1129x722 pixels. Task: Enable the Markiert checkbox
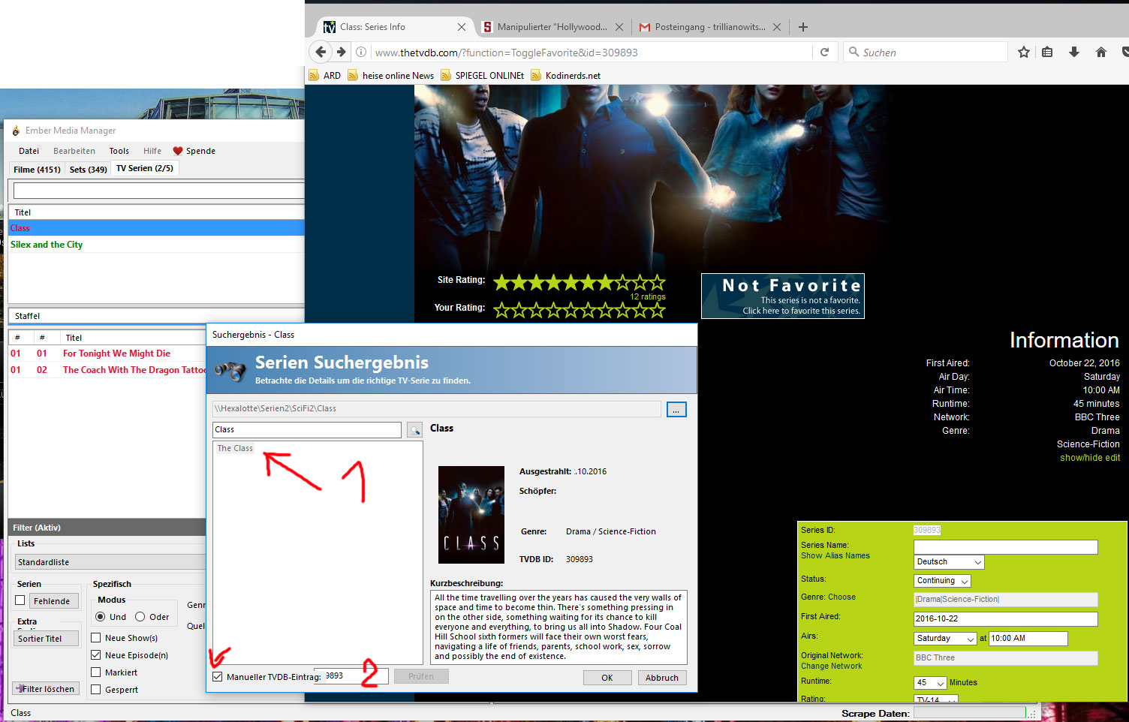(96, 672)
